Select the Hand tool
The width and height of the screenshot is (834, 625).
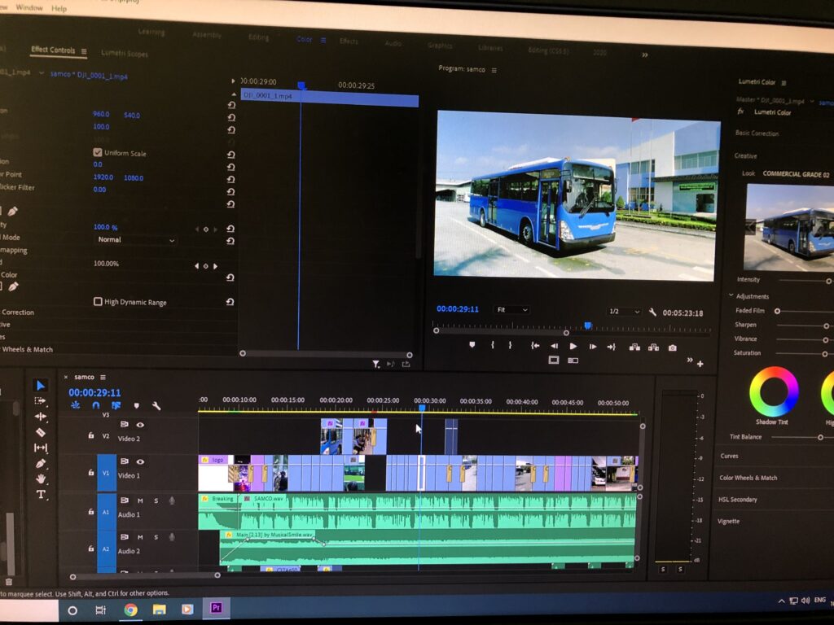pyautogui.click(x=41, y=479)
